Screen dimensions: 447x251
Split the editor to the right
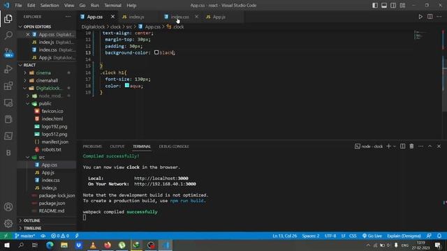[x=430, y=17]
